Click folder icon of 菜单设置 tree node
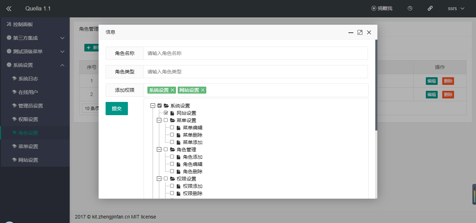476x223 pixels. [172, 120]
